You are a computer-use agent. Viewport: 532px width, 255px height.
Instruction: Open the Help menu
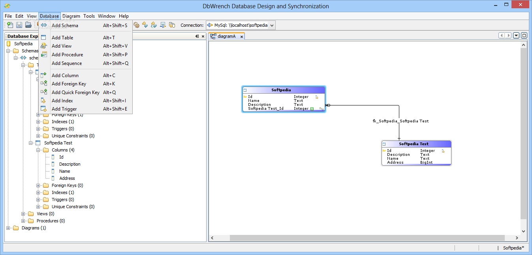coord(124,16)
